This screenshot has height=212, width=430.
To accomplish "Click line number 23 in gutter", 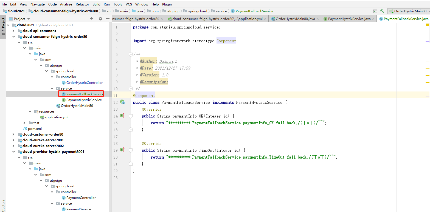I will coord(115,177).
